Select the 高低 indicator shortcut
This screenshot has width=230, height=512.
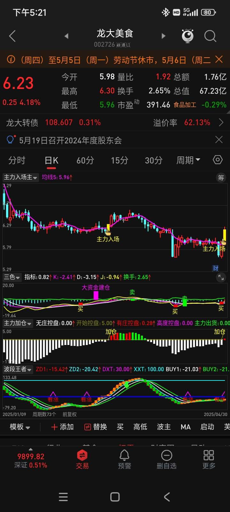pyautogui.click(x=140, y=427)
